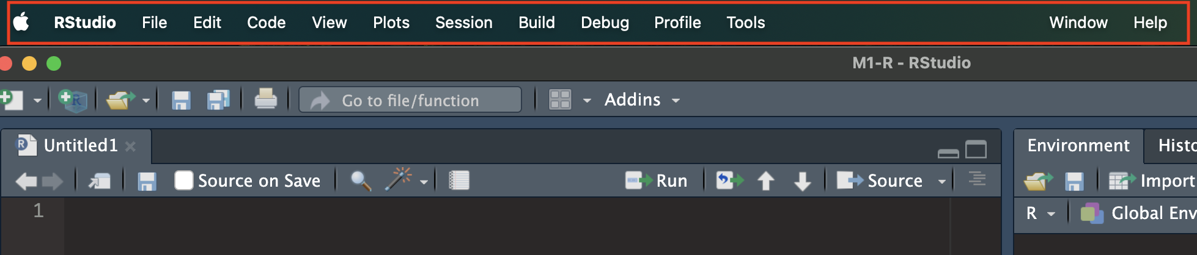
Task: Open the Session menu
Action: pos(464,23)
